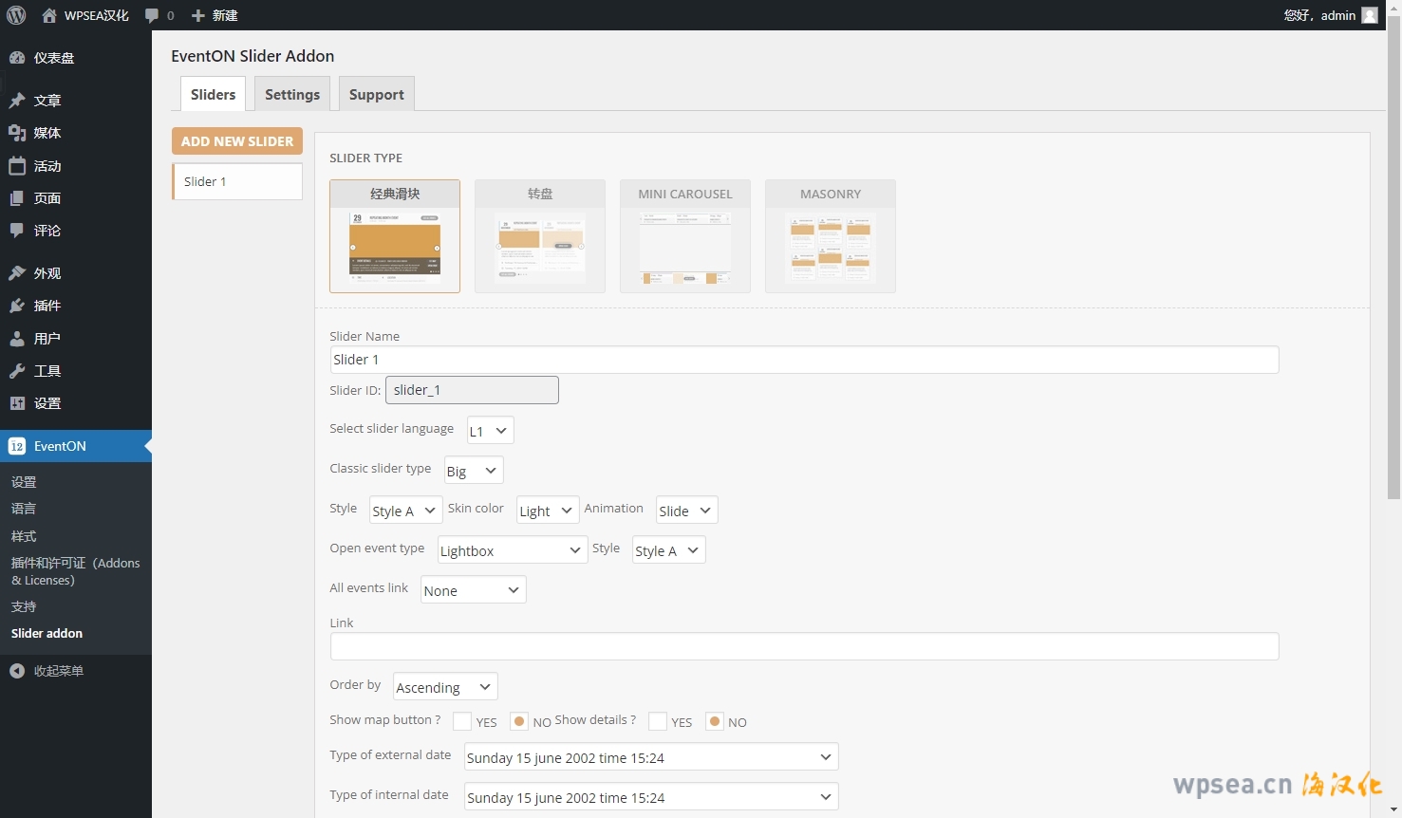This screenshot has height=818, width=1402.
Task: Open the Classic slider type dropdown
Action: click(x=474, y=471)
